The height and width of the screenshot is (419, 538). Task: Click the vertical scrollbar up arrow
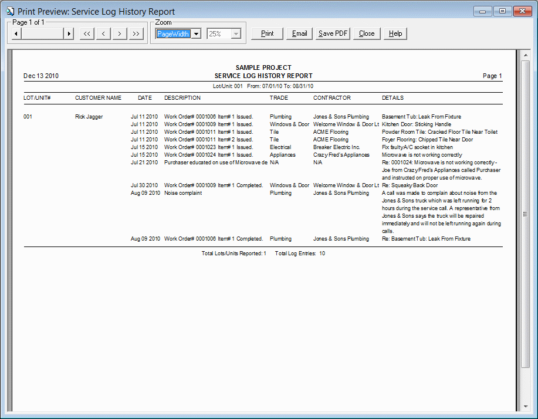526,55
